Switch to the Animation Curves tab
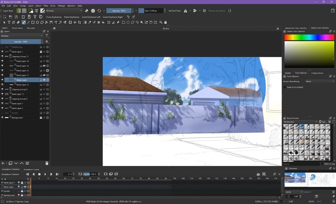This screenshot has width=336, height=204. [31, 169]
